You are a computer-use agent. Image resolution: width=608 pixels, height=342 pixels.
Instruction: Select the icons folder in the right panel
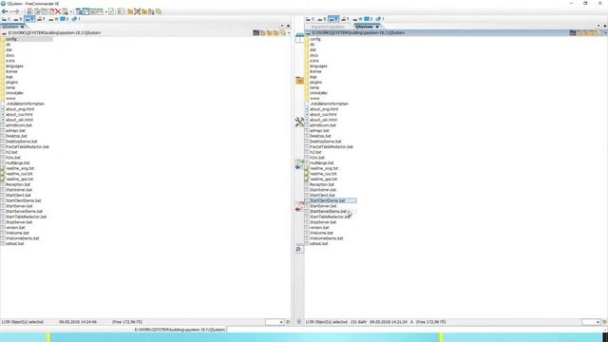[x=314, y=61]
